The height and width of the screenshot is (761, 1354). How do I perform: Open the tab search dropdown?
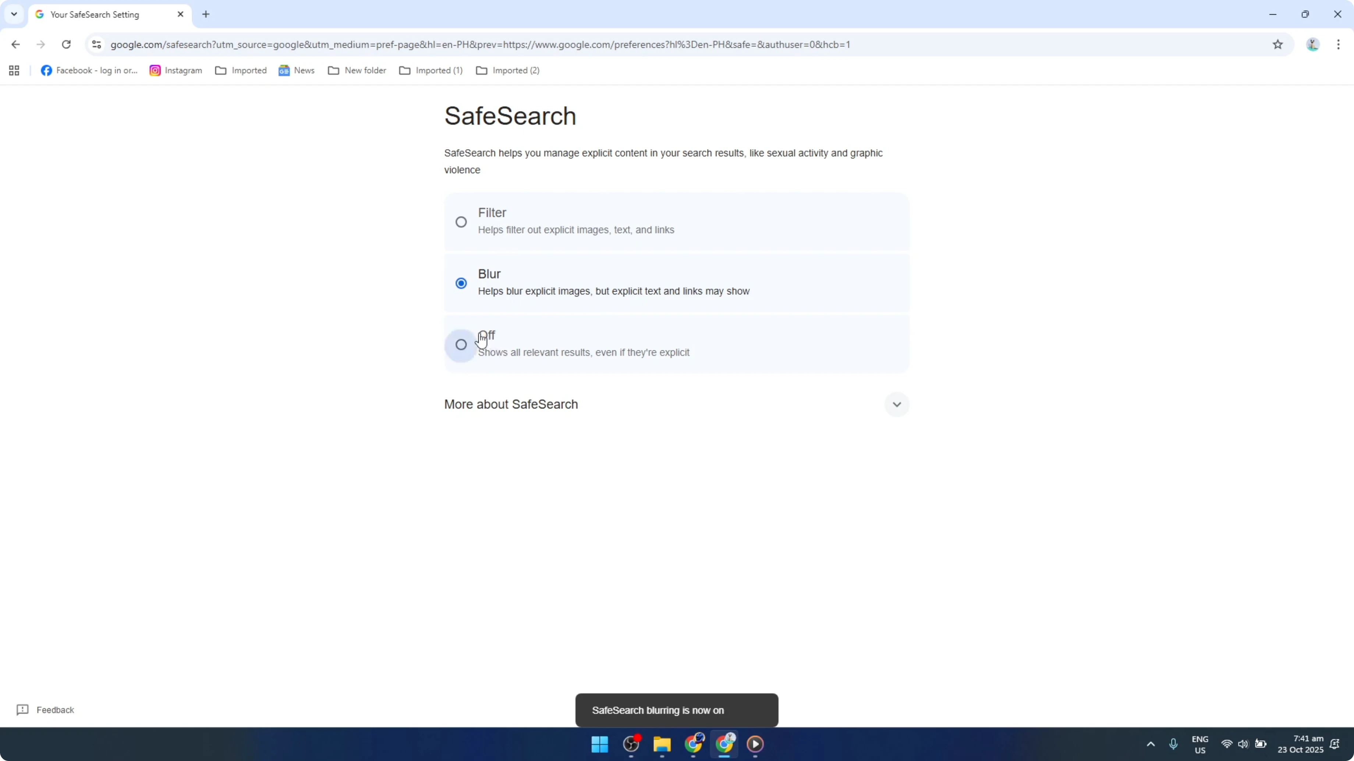(14, 14)
